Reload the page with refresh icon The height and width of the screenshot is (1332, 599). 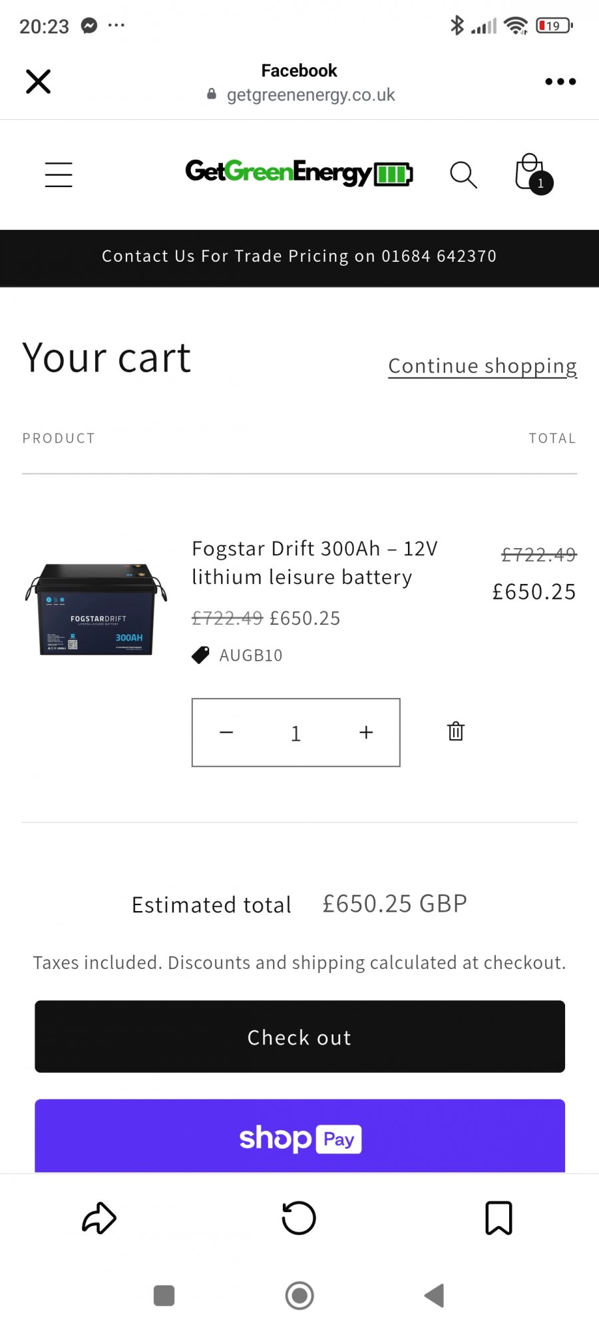tap(299, 1218)
